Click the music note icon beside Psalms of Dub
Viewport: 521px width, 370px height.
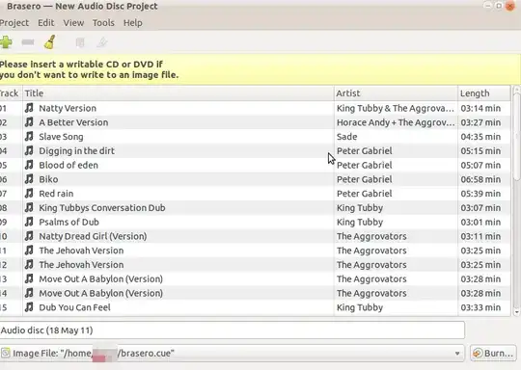click(x=29, y=222)
